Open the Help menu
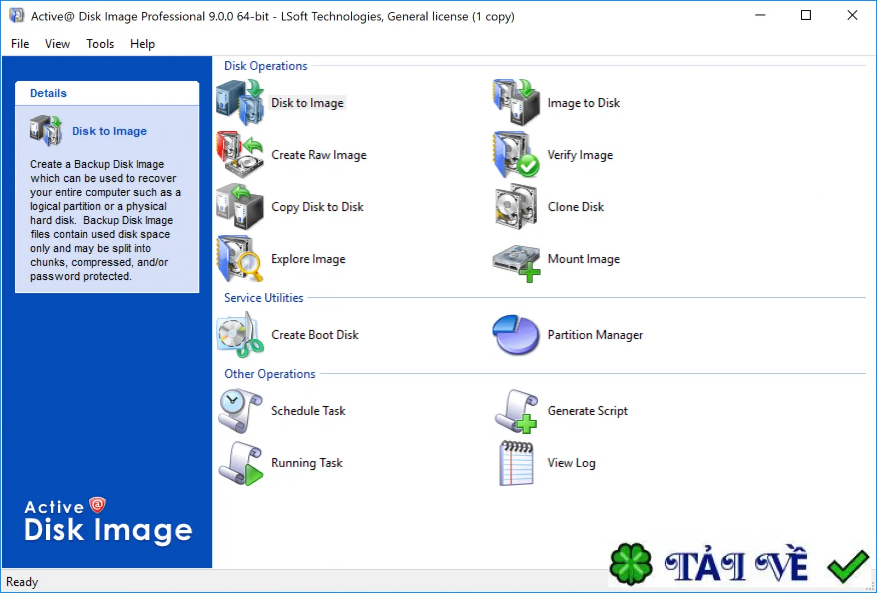The height and width of the screenshot is (593, 877). click(143, 44)
